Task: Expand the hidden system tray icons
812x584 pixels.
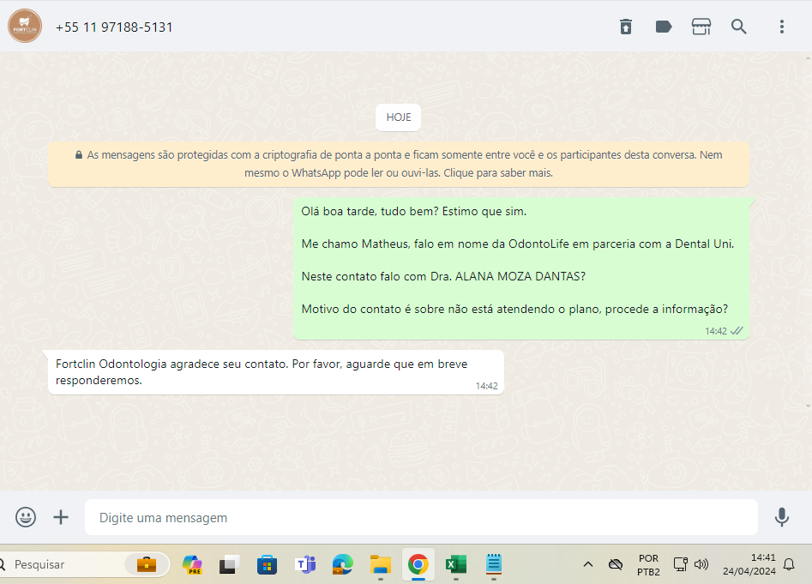Action: point(587,564)
